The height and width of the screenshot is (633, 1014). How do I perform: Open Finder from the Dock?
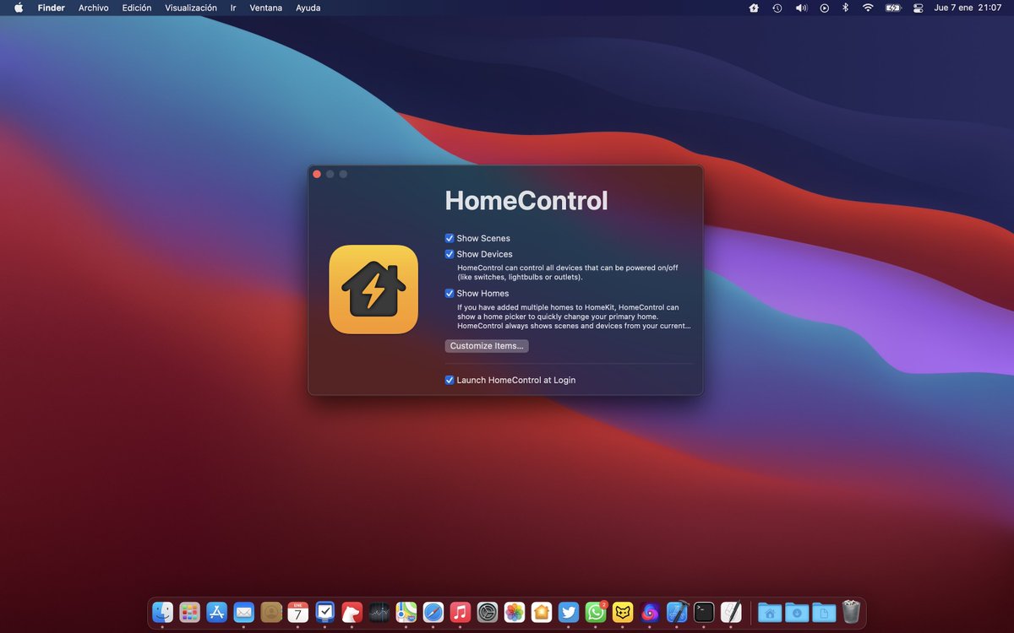click(x=162, y=612)
